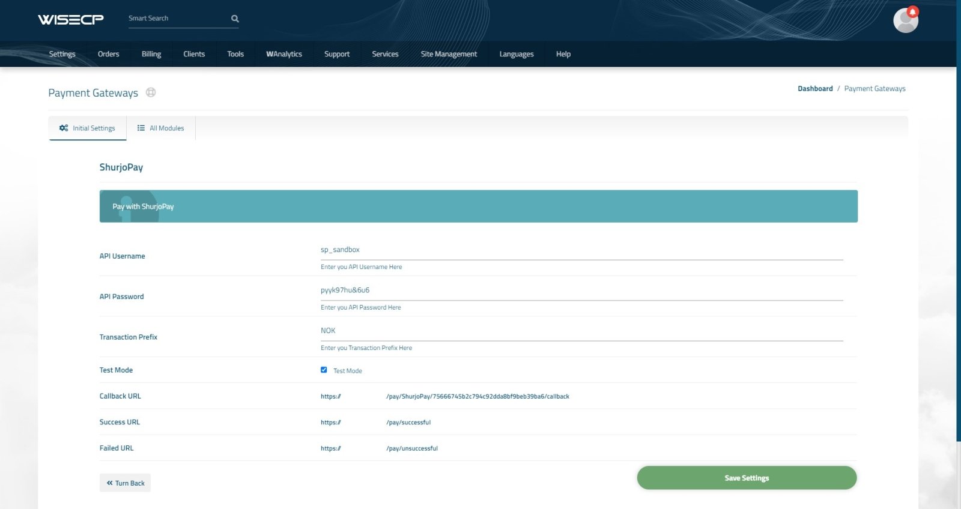Click the Failed URL value text

click(379, 448)
